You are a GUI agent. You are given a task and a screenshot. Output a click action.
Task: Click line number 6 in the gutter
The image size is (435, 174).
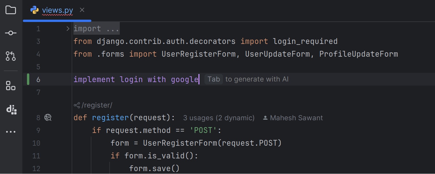[x=38, y=79]
